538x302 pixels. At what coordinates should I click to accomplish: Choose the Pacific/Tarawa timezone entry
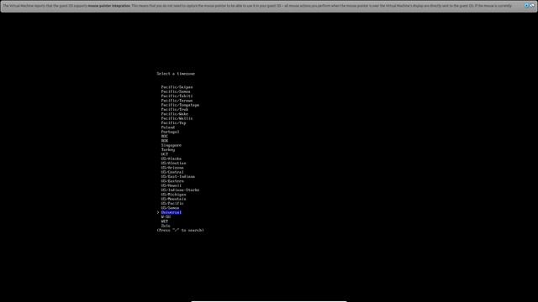click(177, 101)
